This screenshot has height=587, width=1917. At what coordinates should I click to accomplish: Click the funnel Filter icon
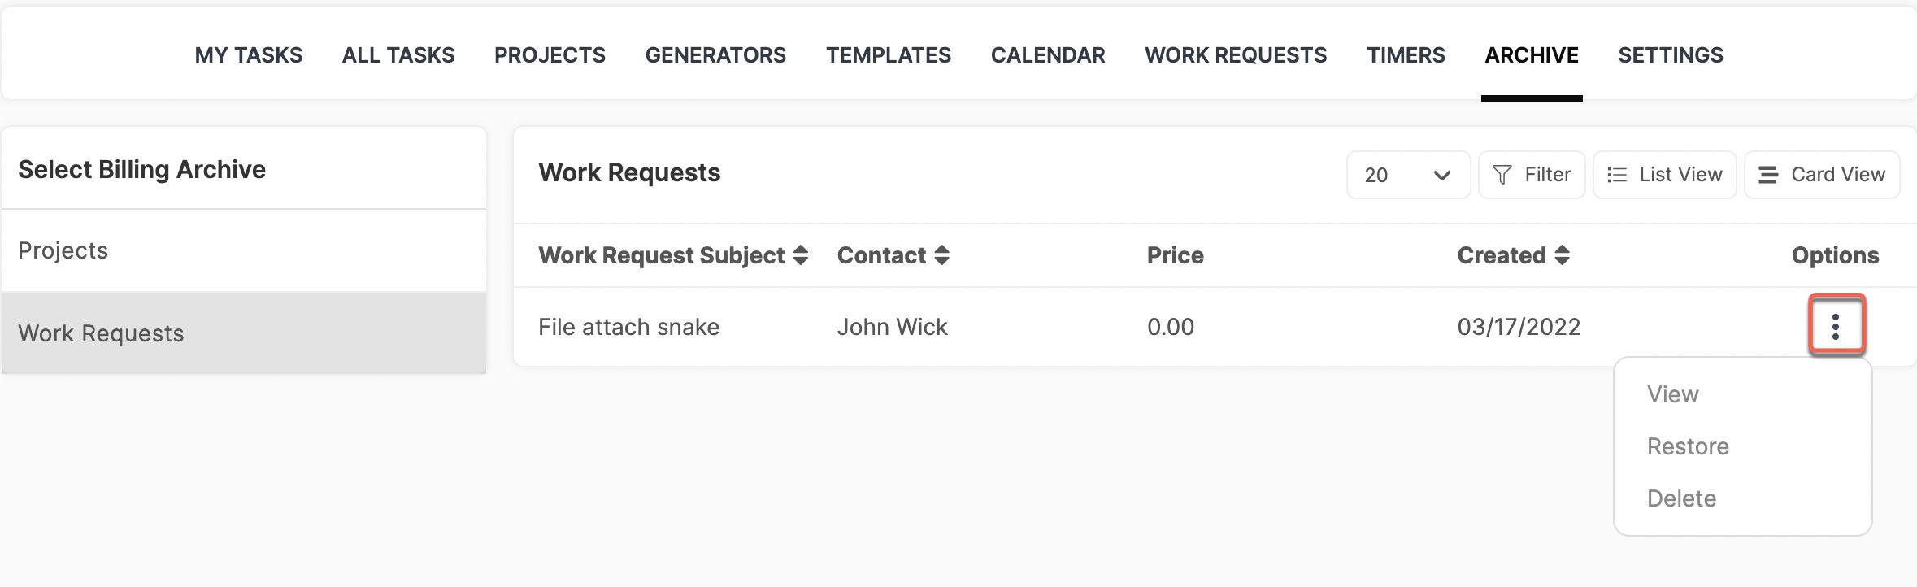[x=1502, y=175]
